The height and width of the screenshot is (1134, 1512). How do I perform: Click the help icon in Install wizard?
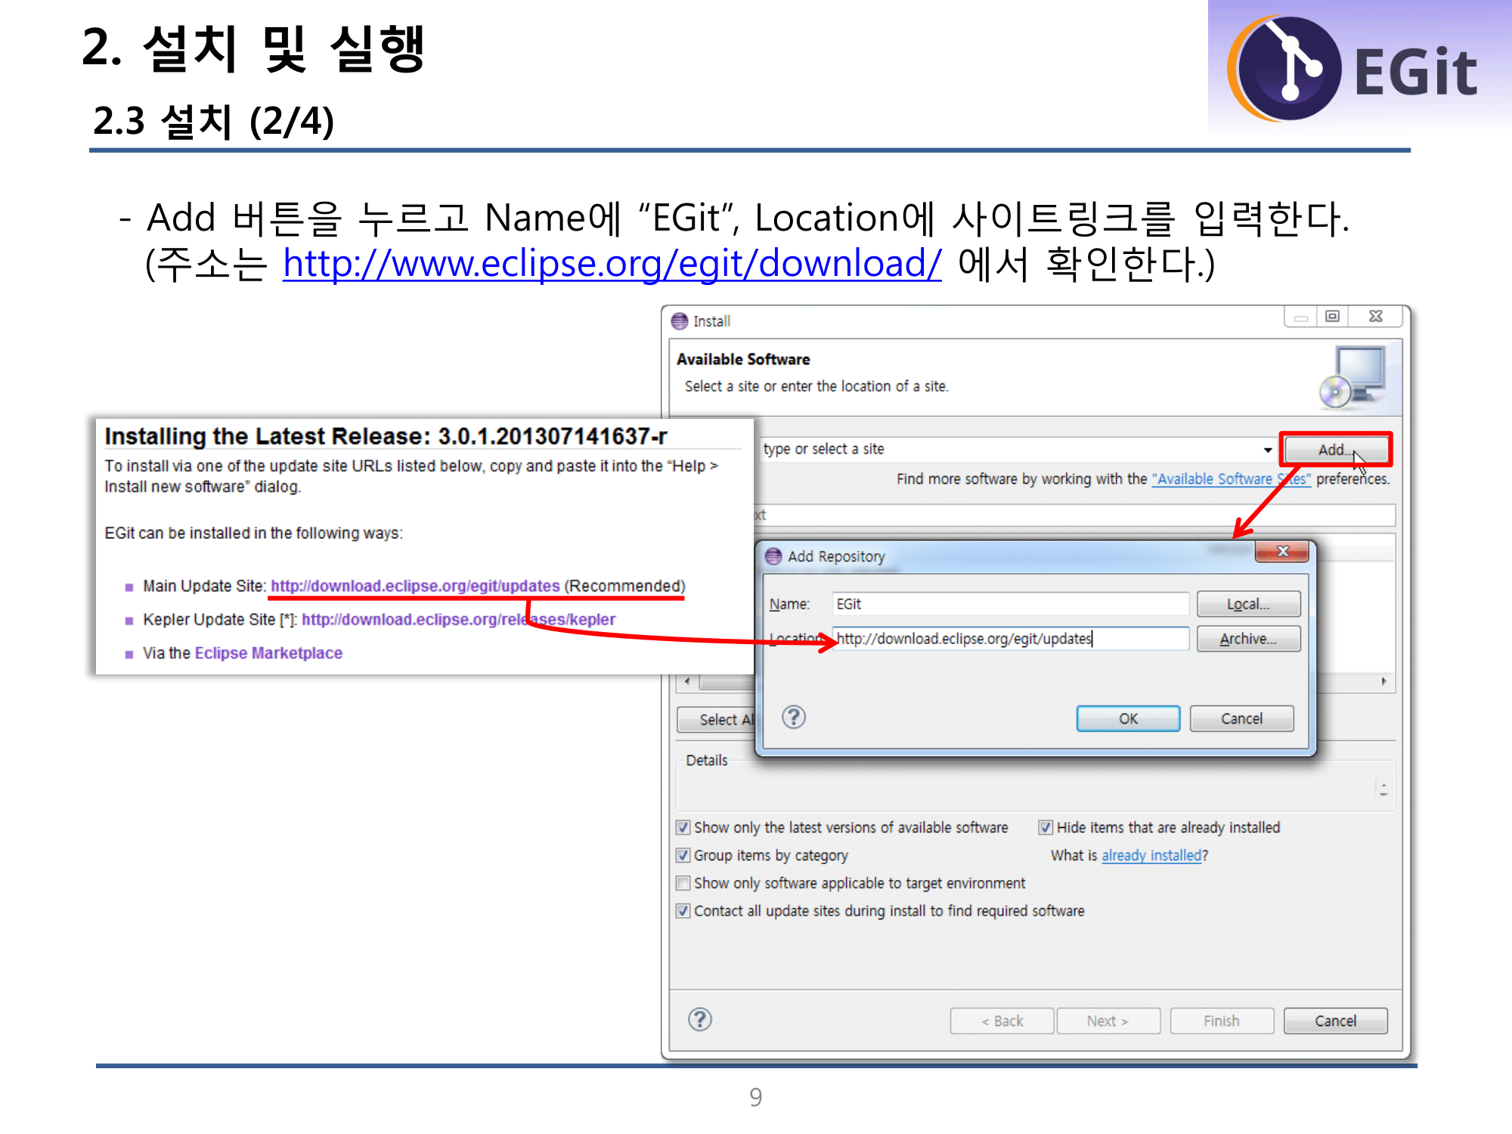click(699, 1019)
